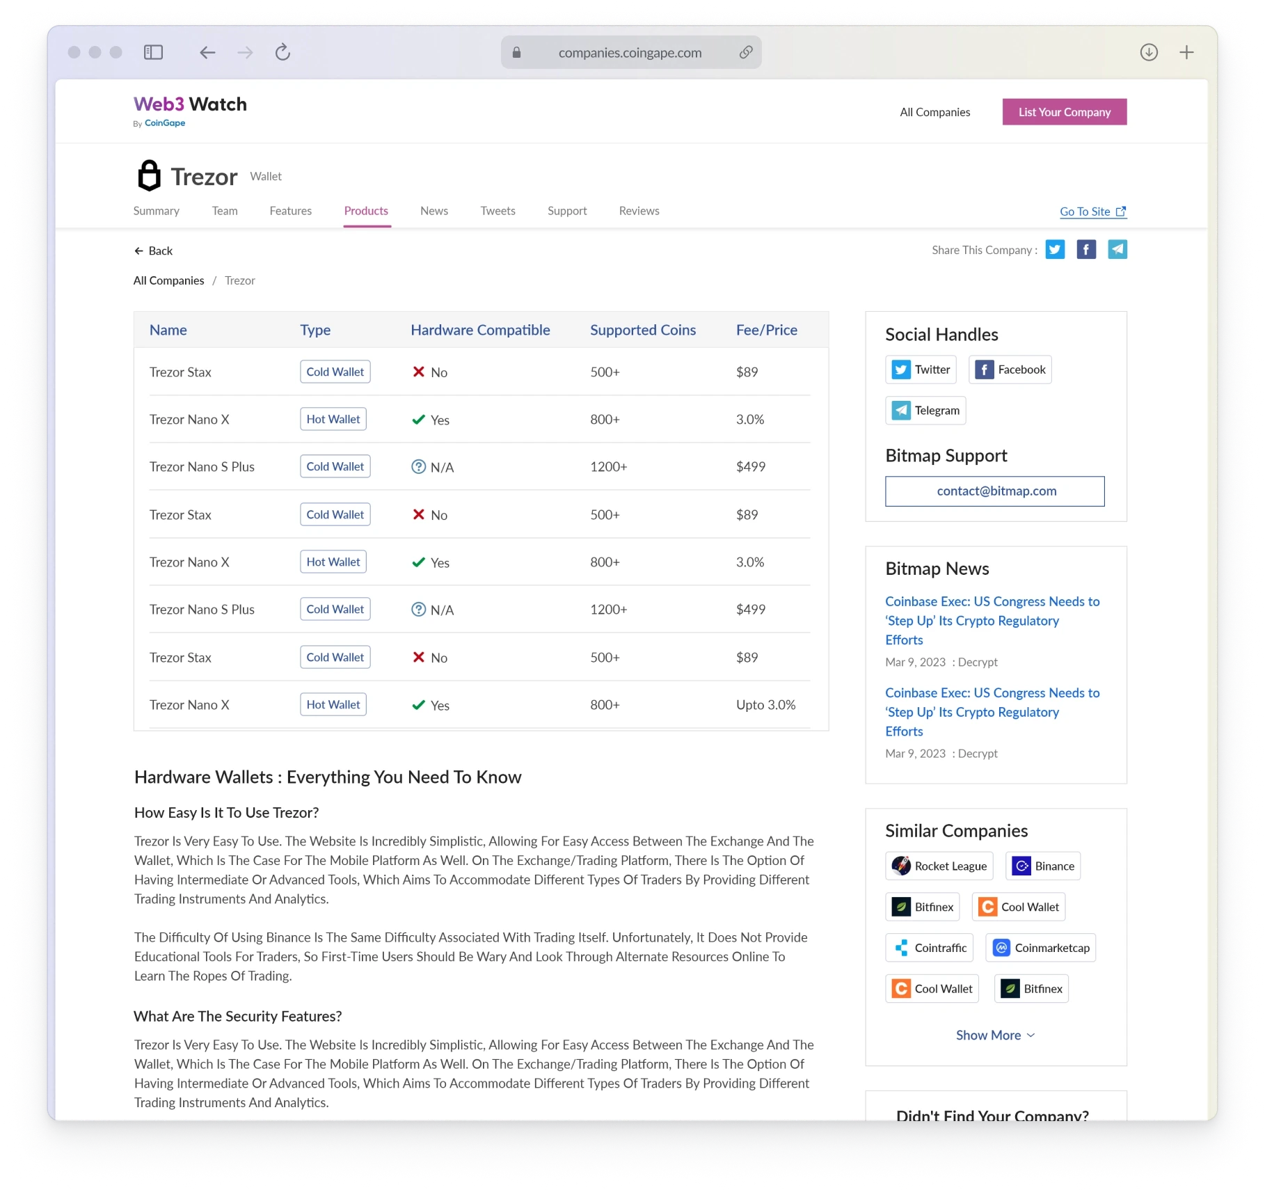The height and width of the screenshot is (1190, 1265).
Task: Click the Name column header
Action: 168,330
